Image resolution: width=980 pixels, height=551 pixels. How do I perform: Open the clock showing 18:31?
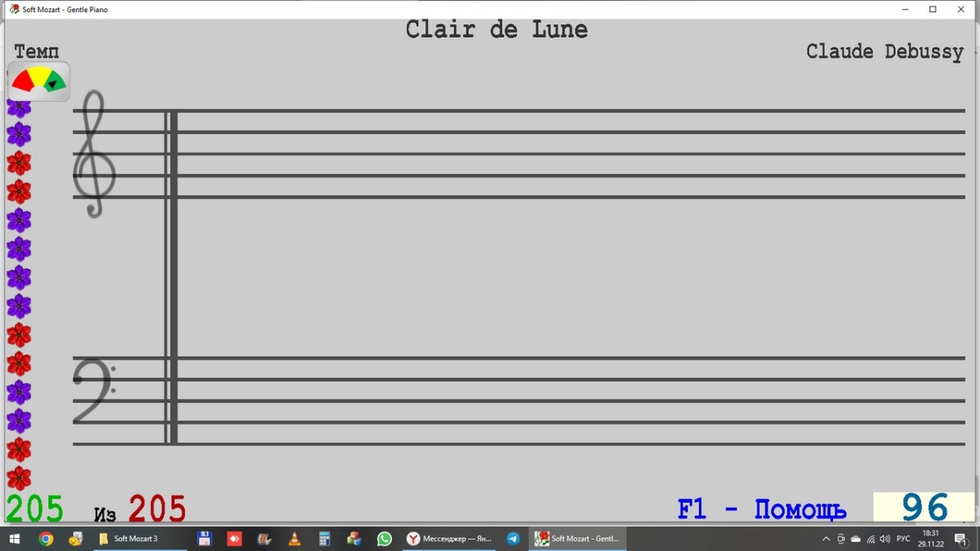tap(931, 539)
